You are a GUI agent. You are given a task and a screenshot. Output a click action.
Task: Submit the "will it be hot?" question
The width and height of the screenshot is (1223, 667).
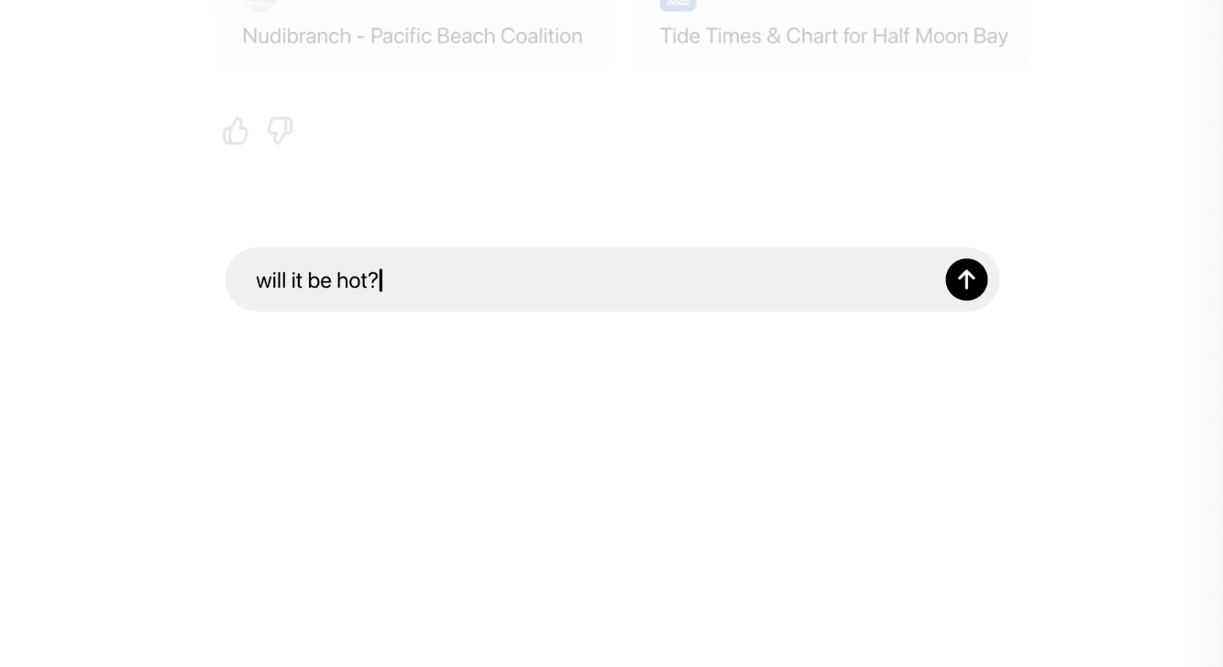point(966,279)
